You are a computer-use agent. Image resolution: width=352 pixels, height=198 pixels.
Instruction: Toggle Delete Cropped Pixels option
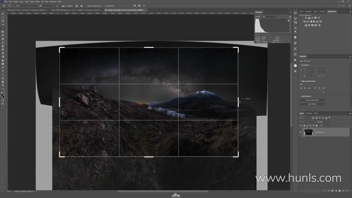click(x=94, y=6)
